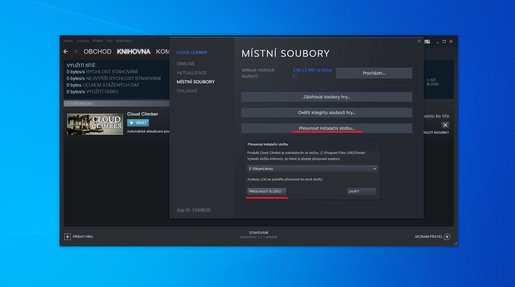Click the play triangle on HRÁT button
This screenshot has width=515, height=287.
tap(132, 123)
